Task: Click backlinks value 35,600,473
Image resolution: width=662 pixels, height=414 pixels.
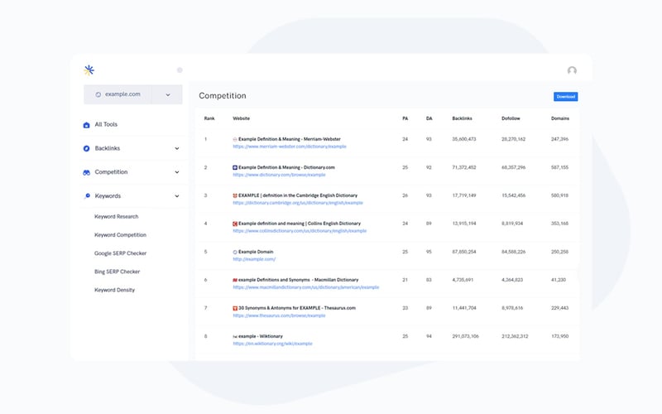Action: pyautogui.click(x=464, y=139)
